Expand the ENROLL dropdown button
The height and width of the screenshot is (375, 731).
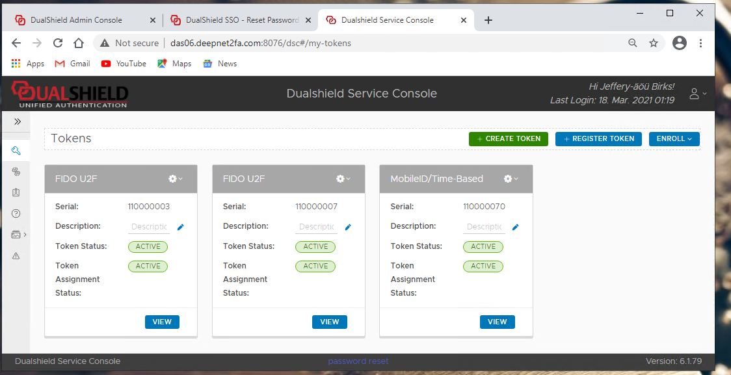point(674,139)
